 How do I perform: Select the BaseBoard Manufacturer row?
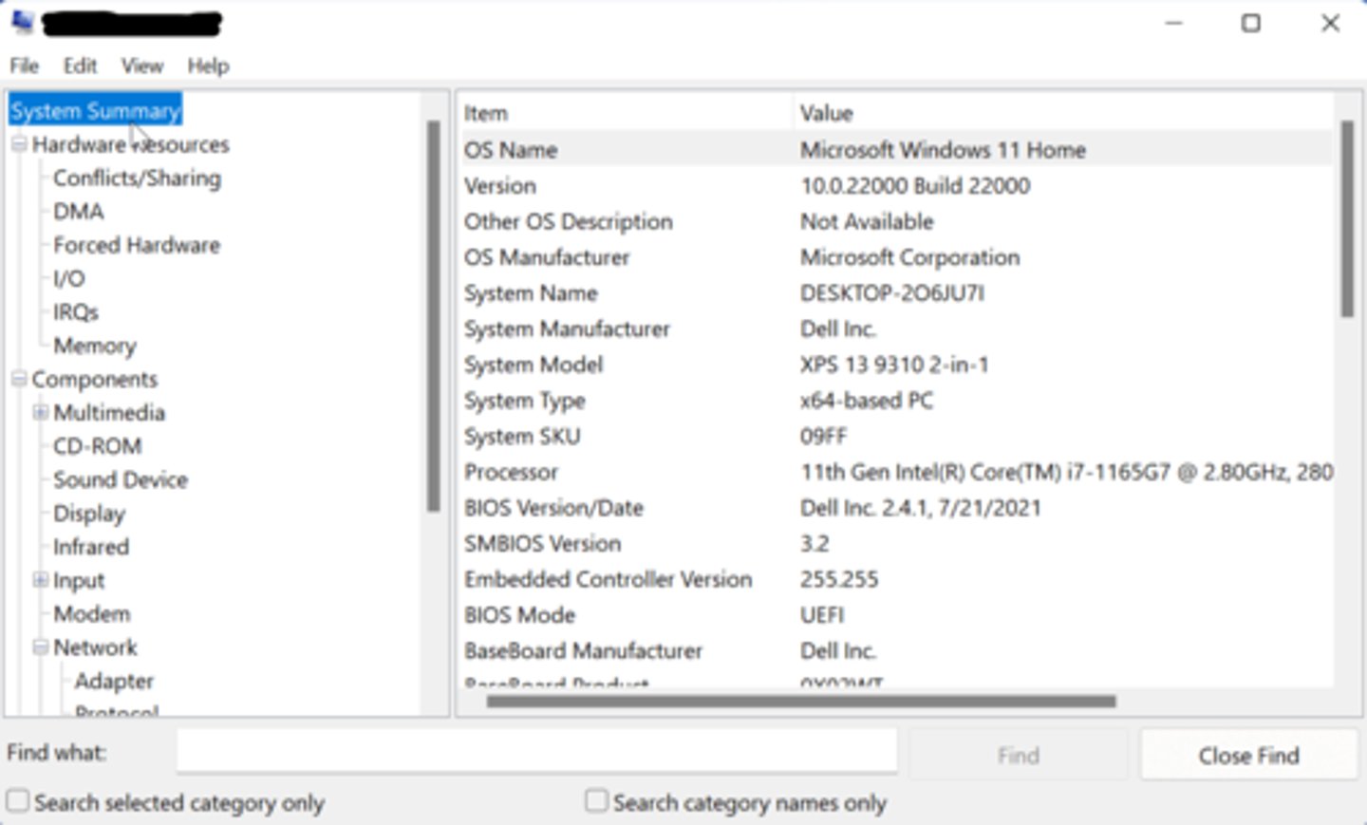pos(896,651)
